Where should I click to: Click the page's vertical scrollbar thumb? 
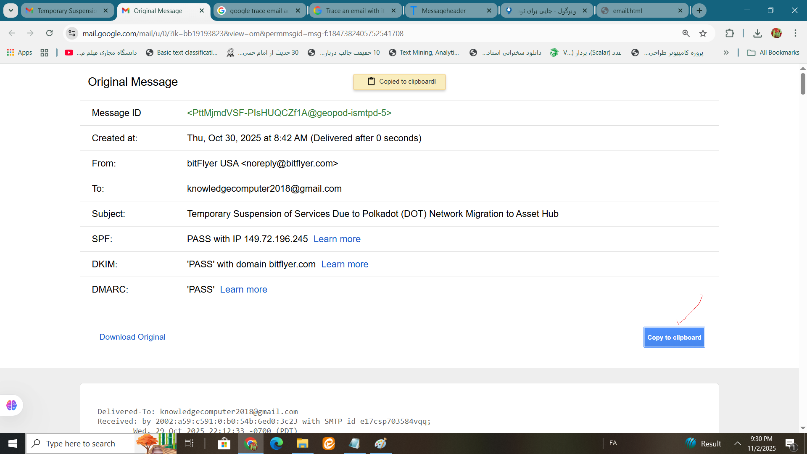pos(803,83)
